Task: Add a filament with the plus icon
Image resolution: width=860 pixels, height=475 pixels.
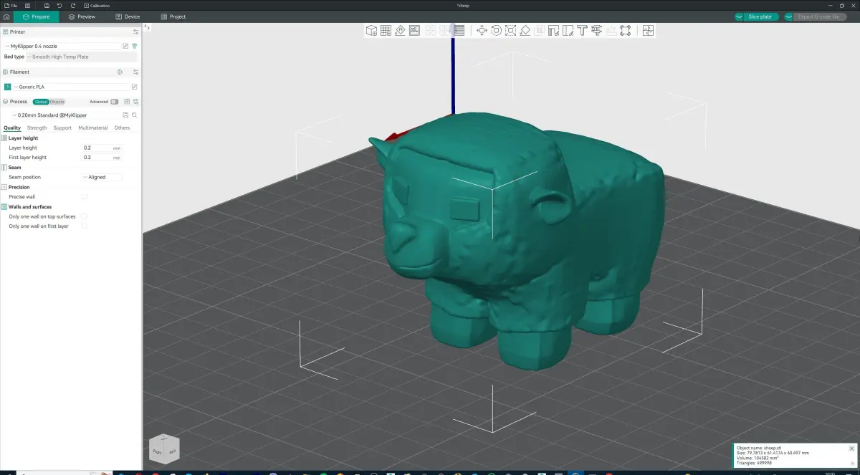Action: 120,72
